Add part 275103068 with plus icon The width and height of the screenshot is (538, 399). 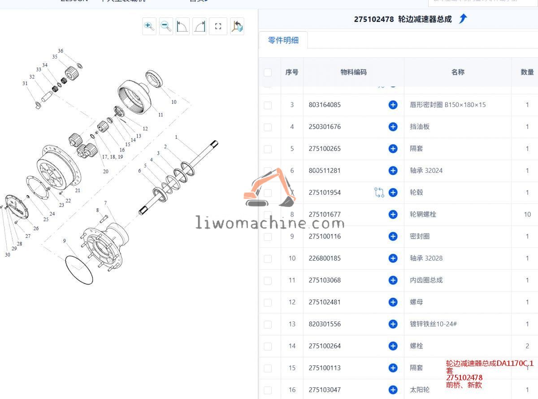click(393, 280)
